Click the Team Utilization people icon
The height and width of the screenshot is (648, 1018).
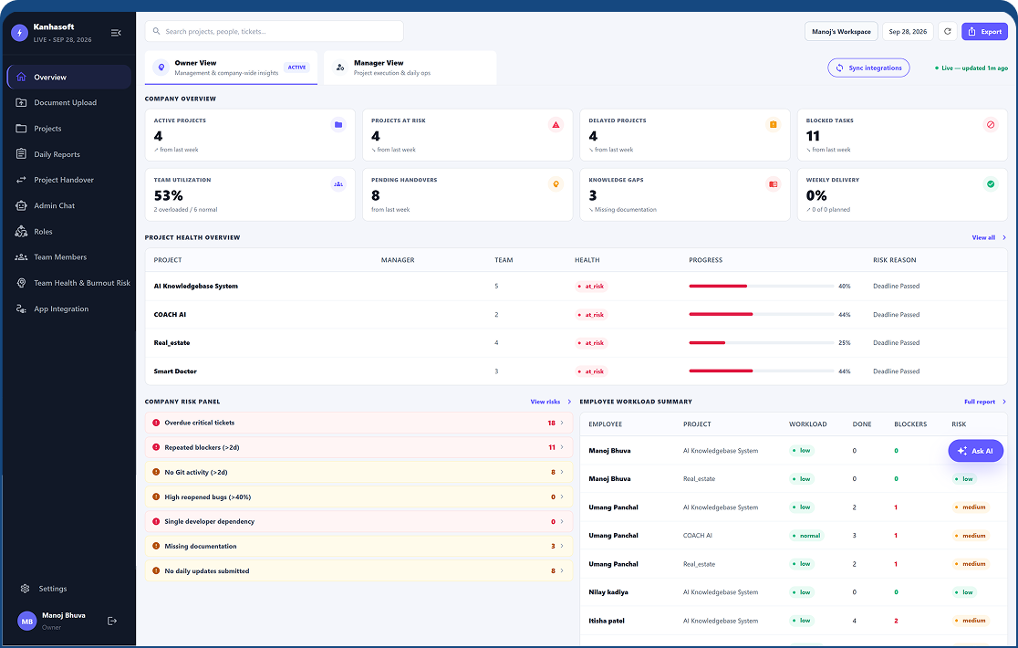(x=338, y=184)
